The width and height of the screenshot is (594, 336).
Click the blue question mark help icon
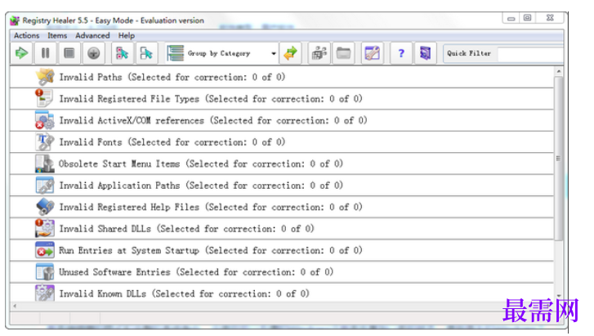[x=401, y=53]
